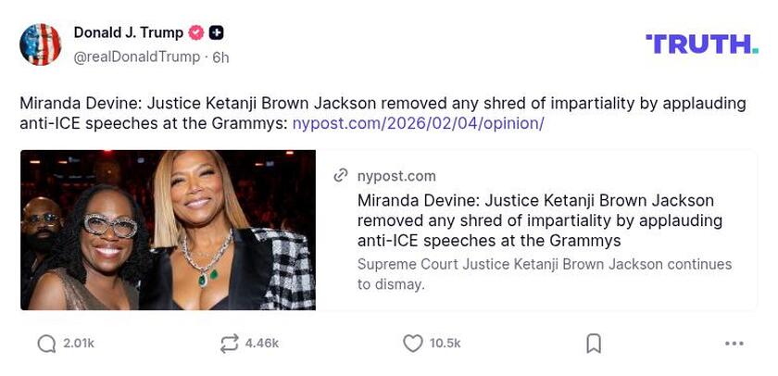This screenshot has width=778, height=376.
Task: Click the nypost.com domain label in card
Action: pyautogui.click(x=396, y=176)
